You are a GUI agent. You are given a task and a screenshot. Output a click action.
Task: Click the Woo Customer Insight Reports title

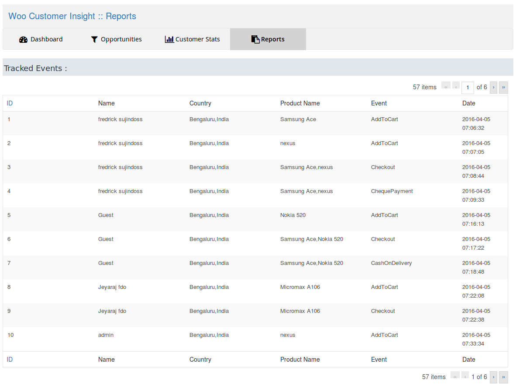[x=72, y=16]
